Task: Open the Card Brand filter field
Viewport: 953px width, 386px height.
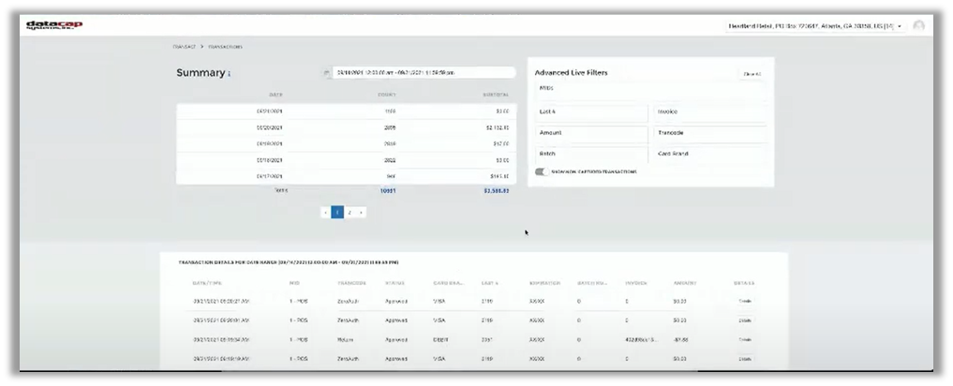Action: point(709,154)
